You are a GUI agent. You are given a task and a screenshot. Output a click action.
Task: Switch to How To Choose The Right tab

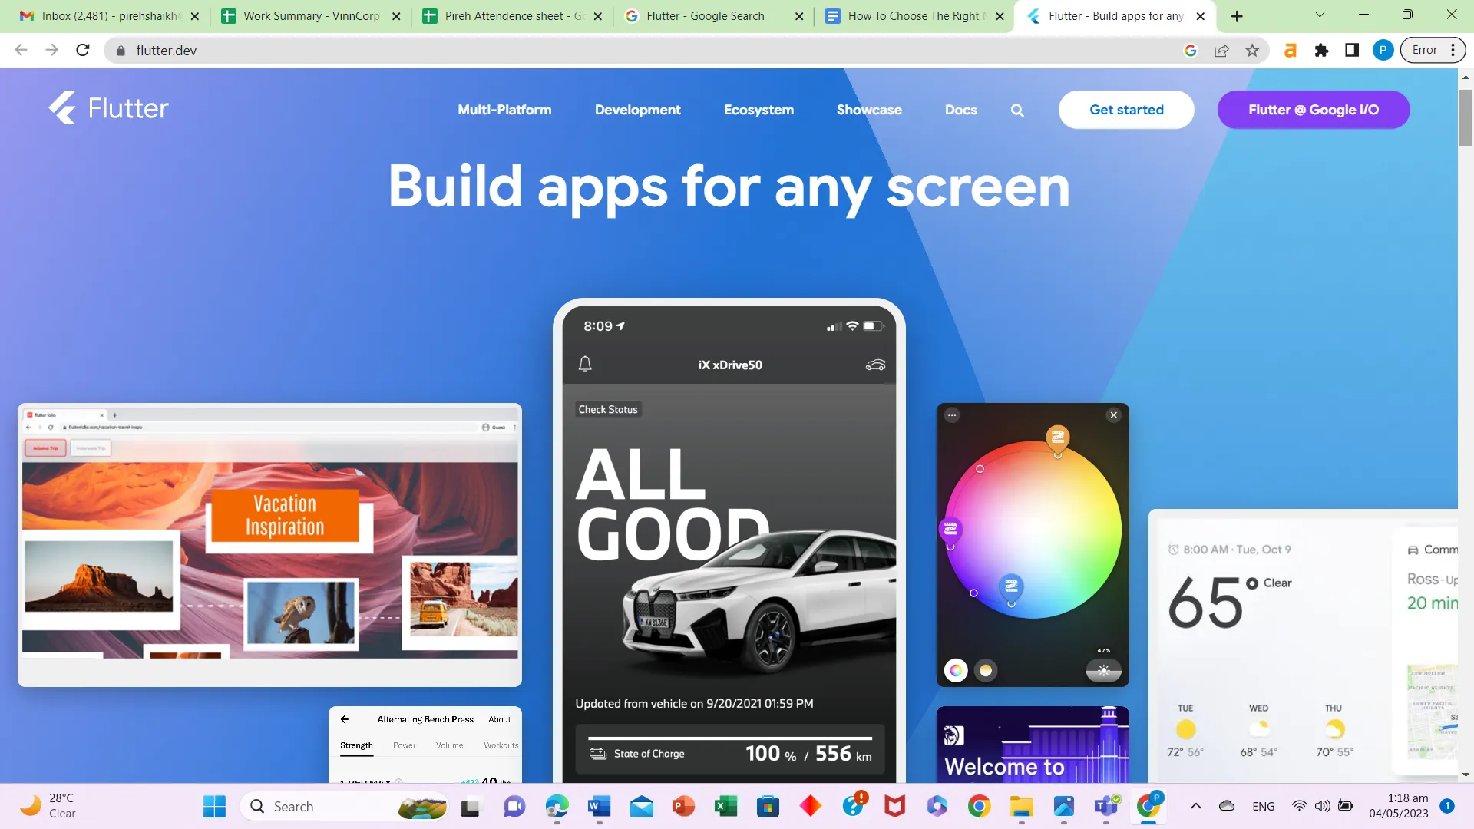click(x=914, y=16)
